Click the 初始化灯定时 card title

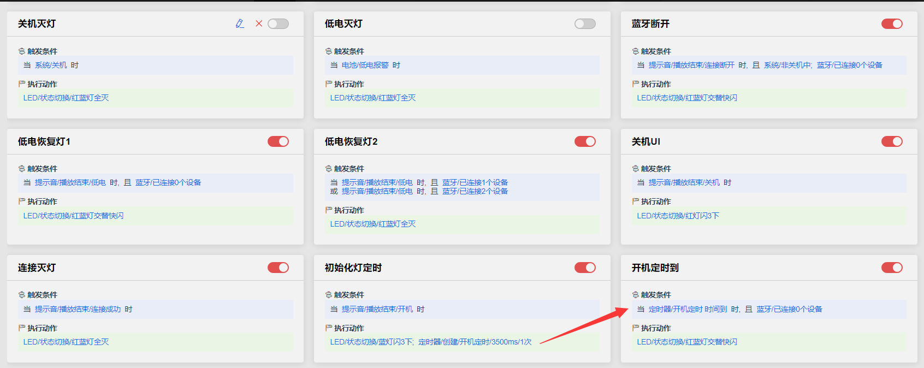pos(353,268)
